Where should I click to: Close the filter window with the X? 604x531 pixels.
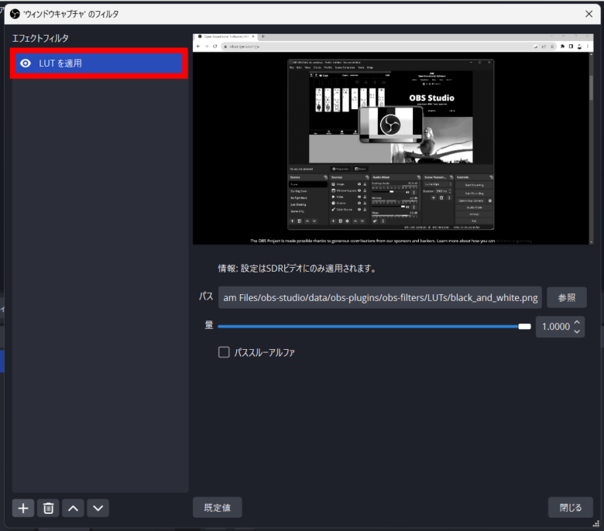(586, 13)
